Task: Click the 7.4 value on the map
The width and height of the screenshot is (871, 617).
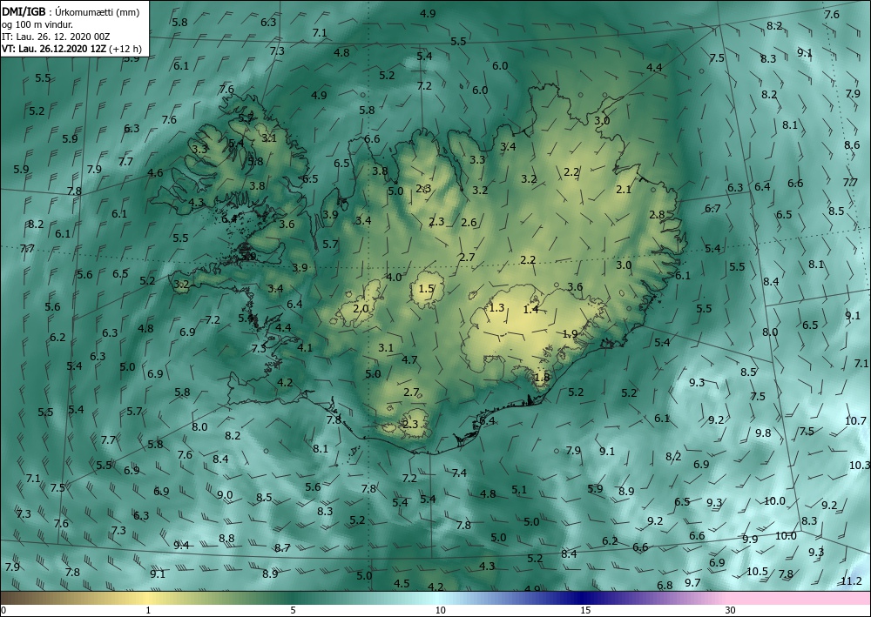Action: [459, 473]
